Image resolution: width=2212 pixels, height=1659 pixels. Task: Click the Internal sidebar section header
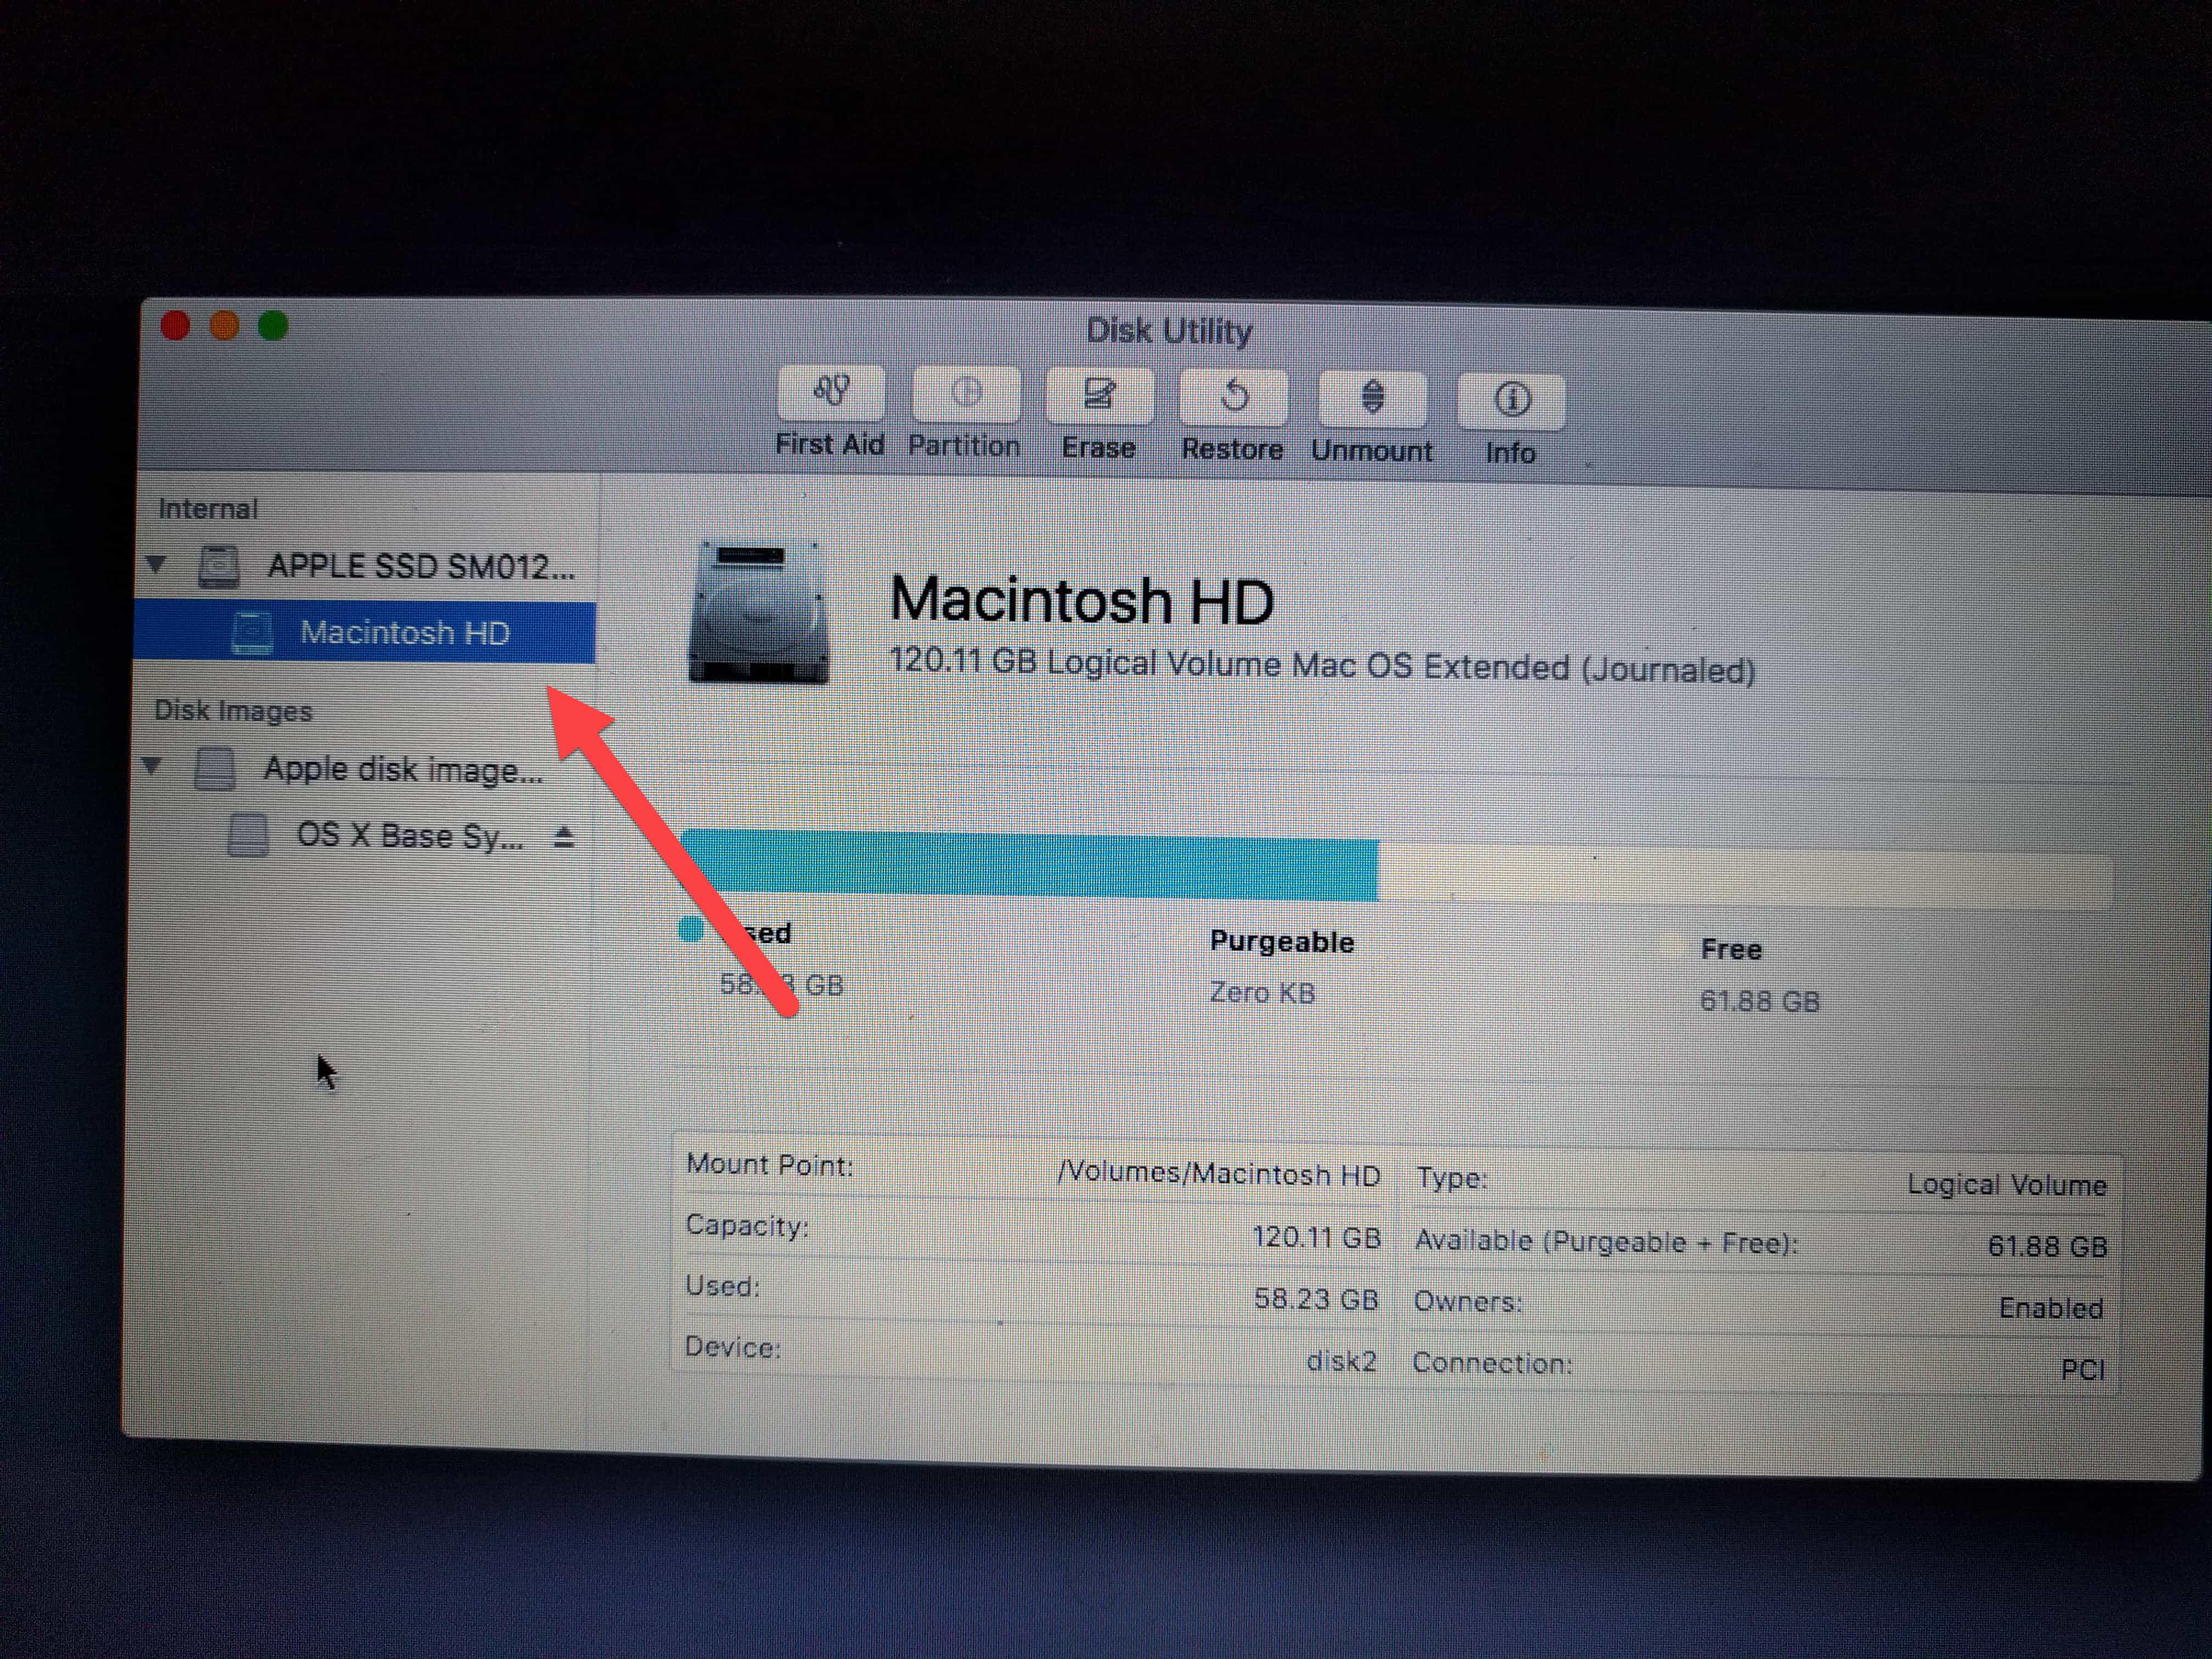[x=208, y=509]
